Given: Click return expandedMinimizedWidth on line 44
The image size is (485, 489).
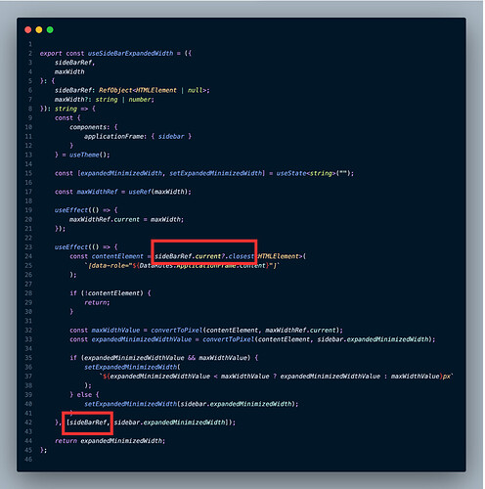Looking at the screenshot, I should (x=110, y=441).
